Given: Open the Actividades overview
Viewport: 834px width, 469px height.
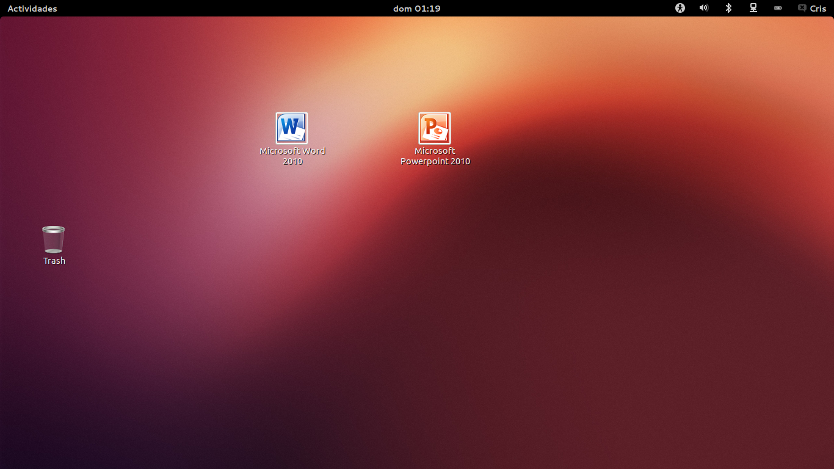Looking at the screenshot, I should click(x=32, y=9).
